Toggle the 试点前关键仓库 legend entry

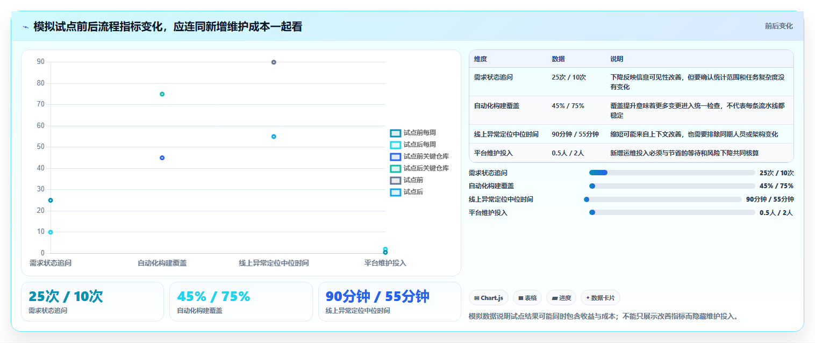419,156
